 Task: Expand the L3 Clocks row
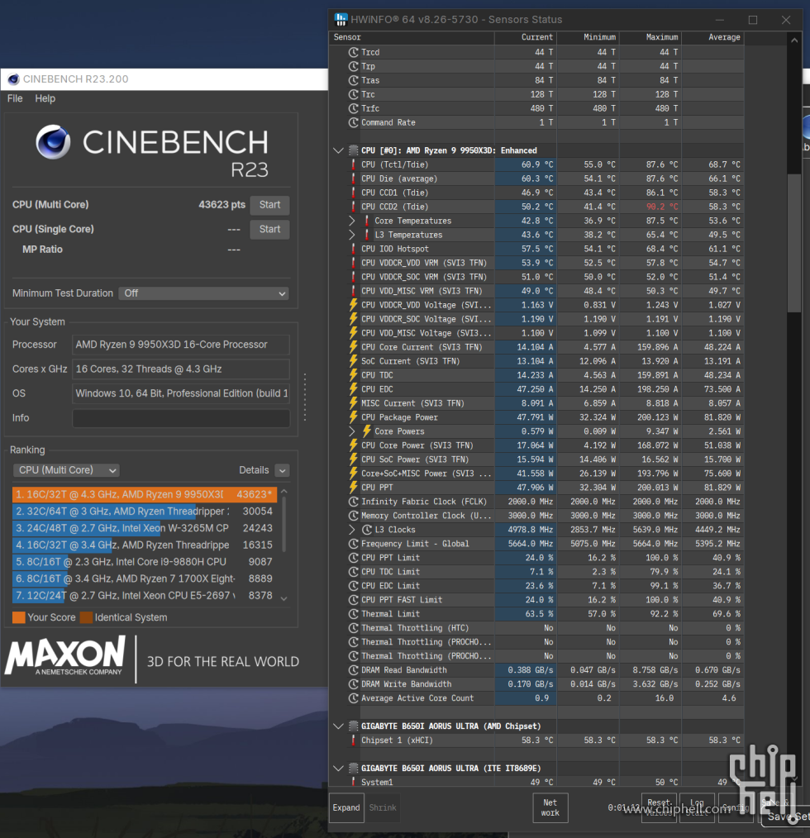click(352, 530)
